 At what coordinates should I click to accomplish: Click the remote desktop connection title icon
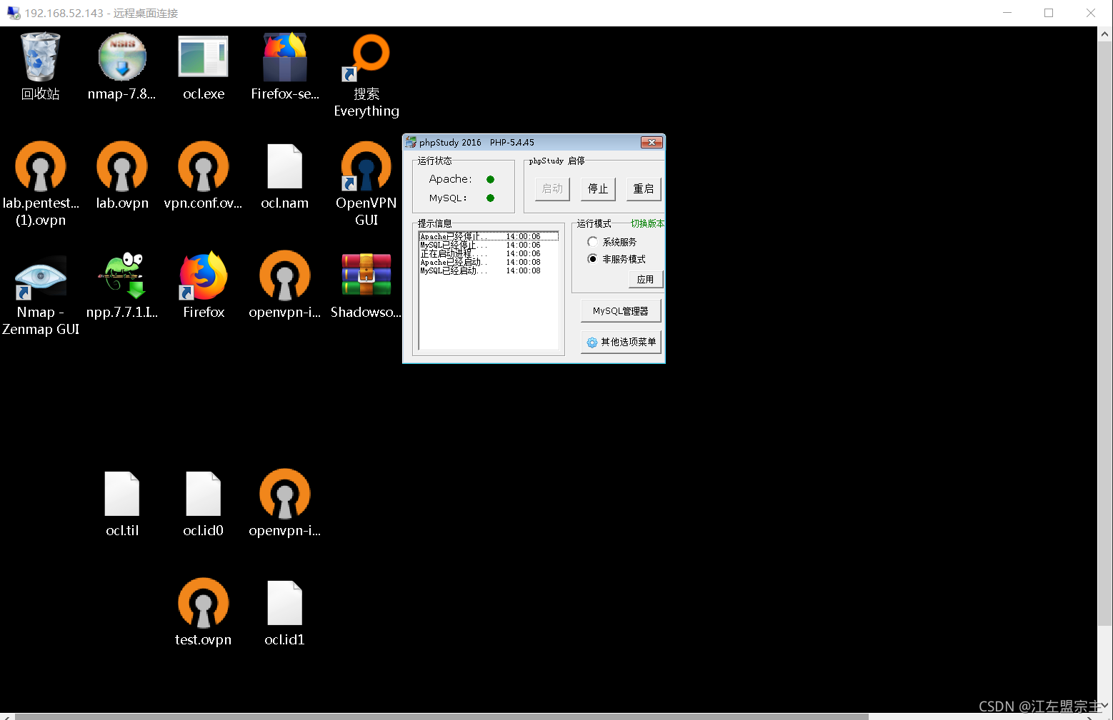14,13
